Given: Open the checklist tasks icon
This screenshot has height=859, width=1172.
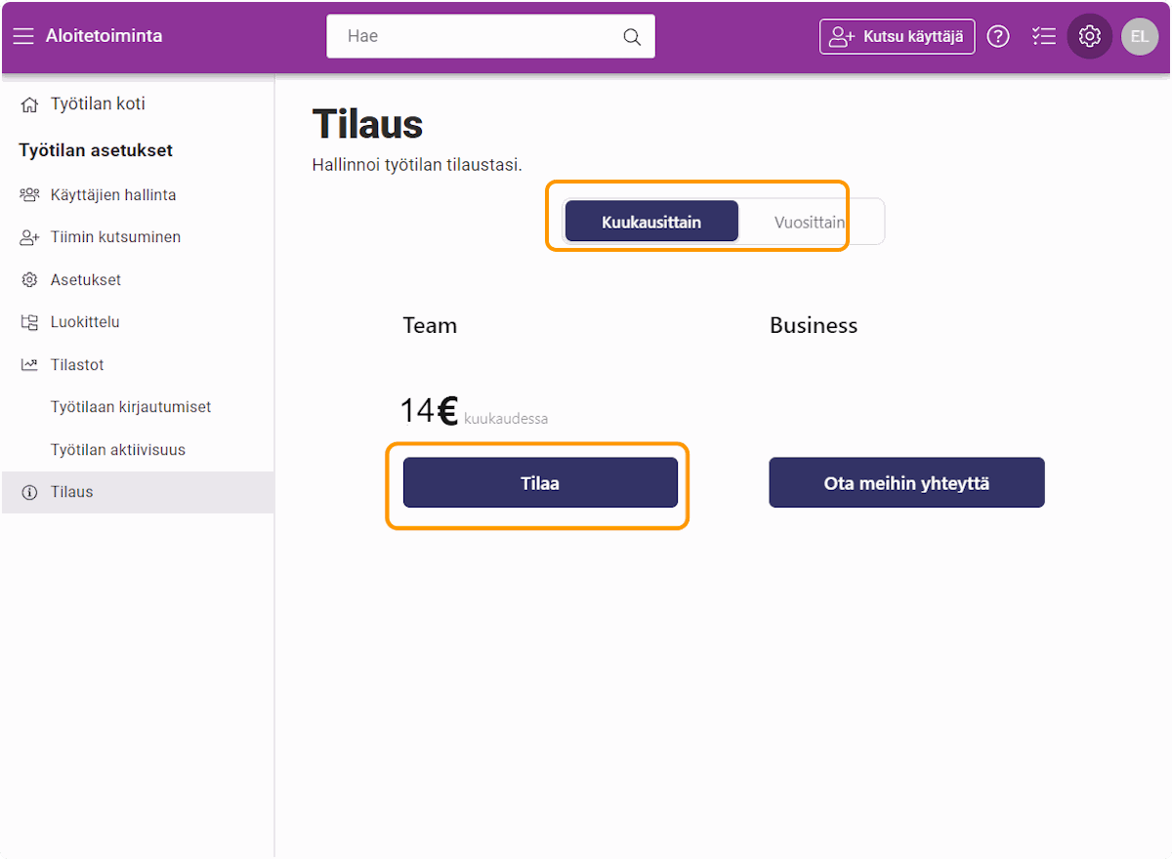Looking at the screenshot, I should [1044, 37].
